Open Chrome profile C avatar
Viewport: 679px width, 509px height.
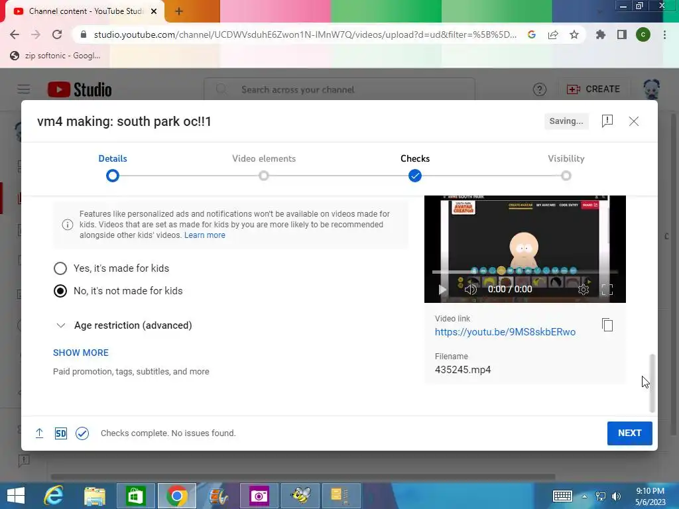(x=643, y=34)
